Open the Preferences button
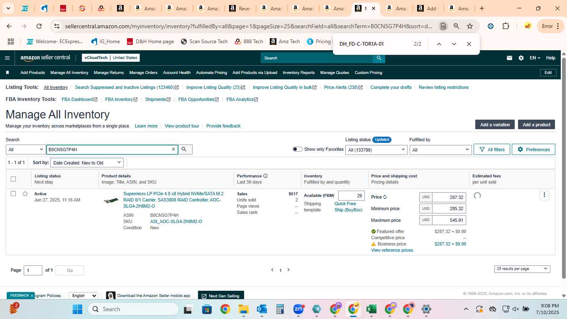This screenshot has height=319, width=567. [x=533, y=150]
